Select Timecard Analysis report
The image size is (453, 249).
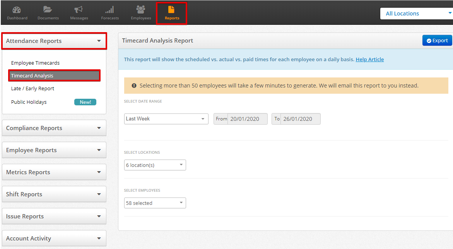[x=54, y=76]
